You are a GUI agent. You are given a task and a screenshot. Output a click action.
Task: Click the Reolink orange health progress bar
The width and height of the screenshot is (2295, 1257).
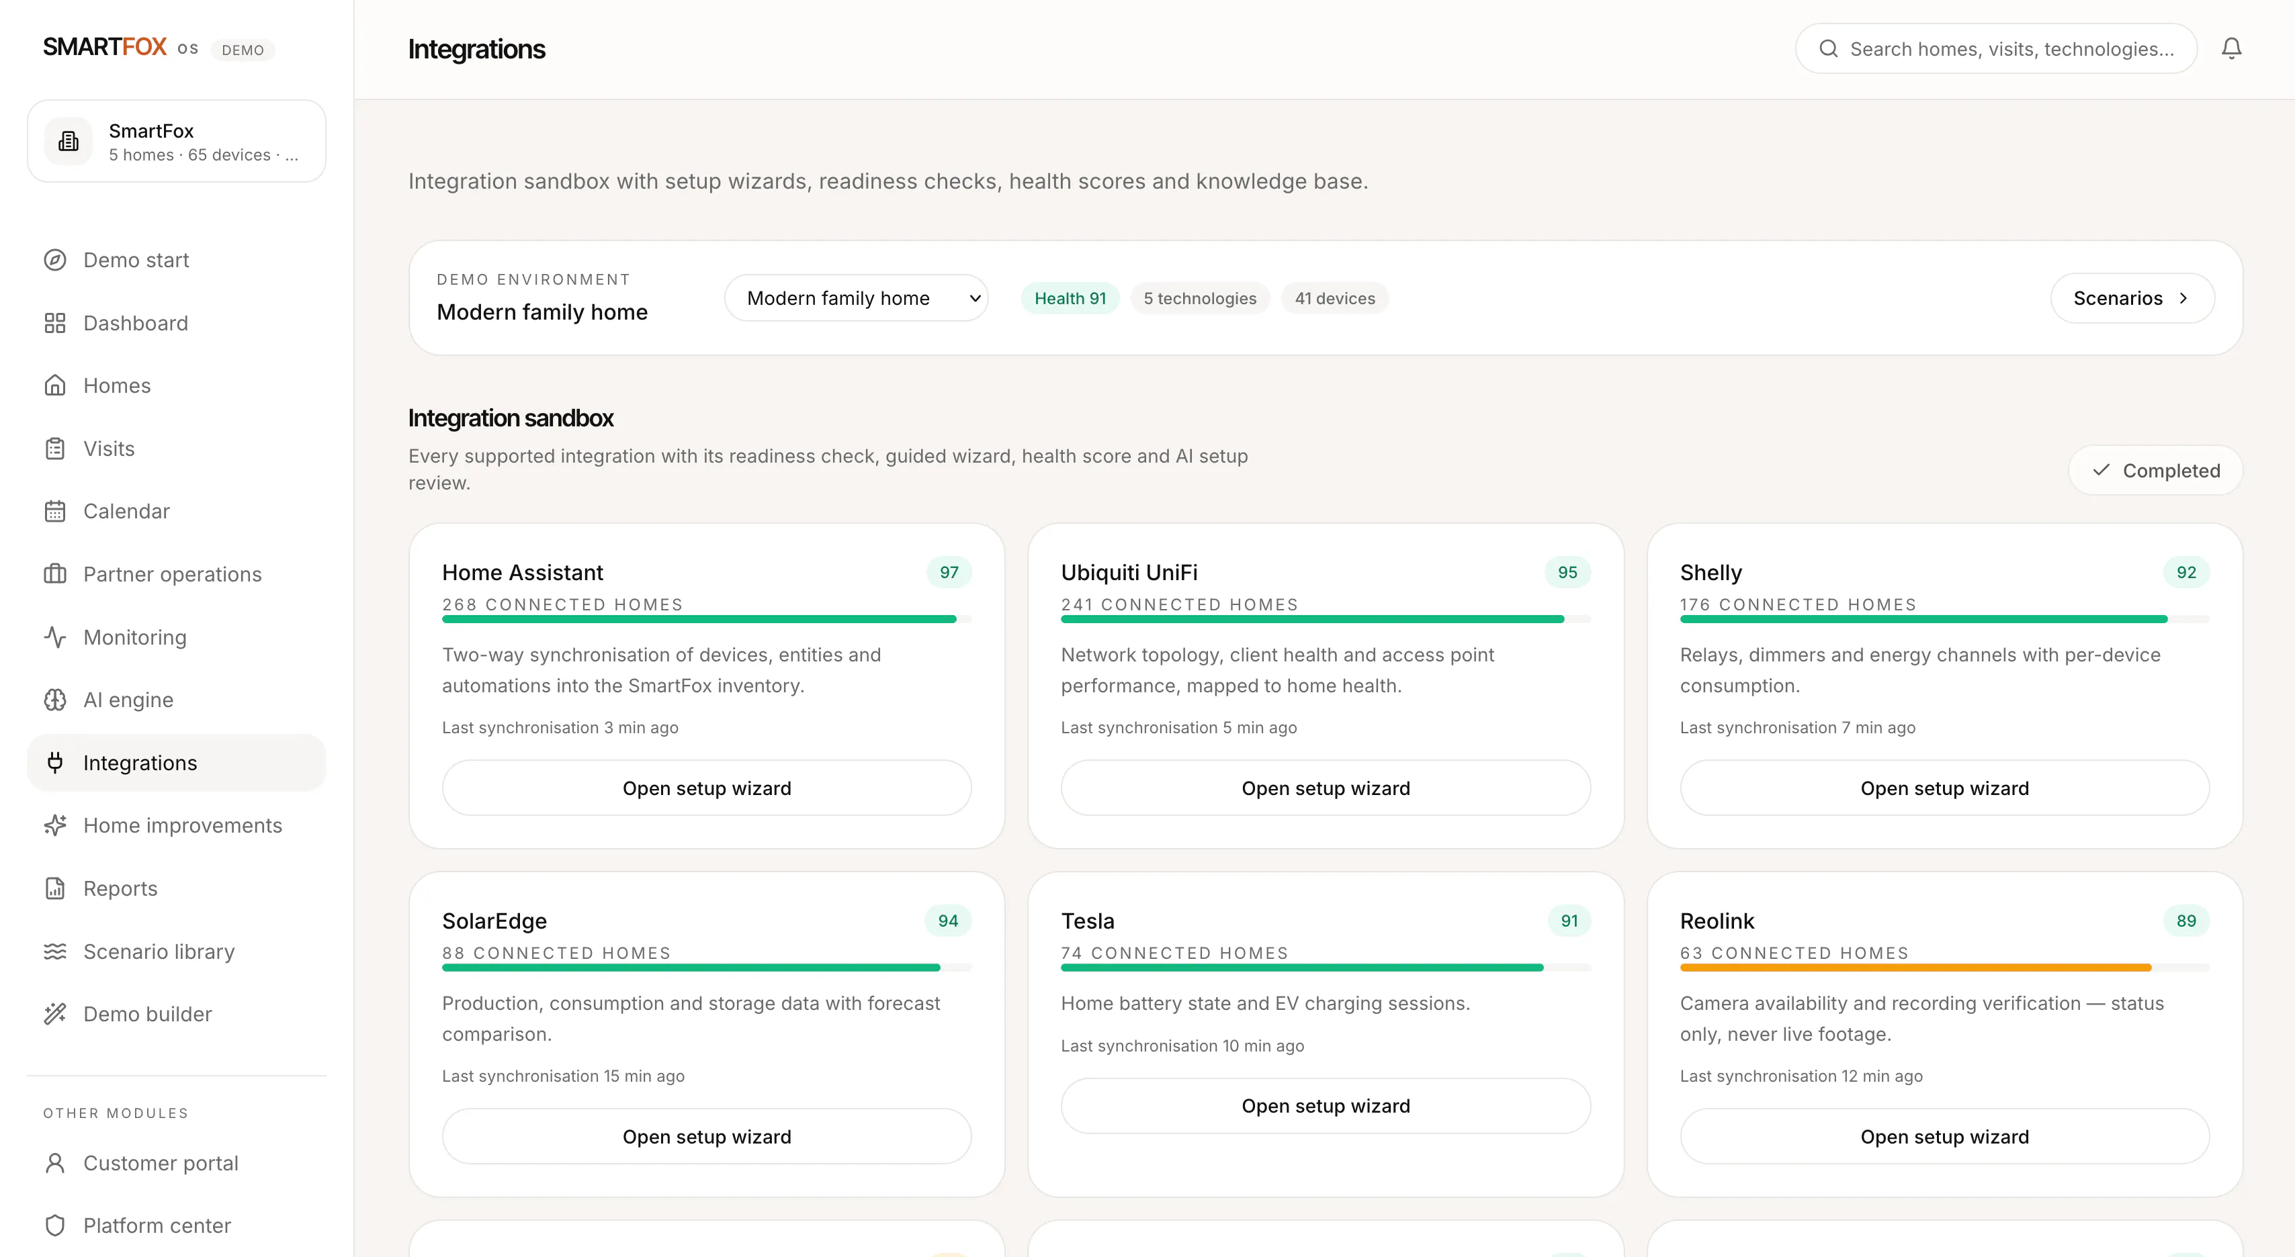[x=1945, y=968]
